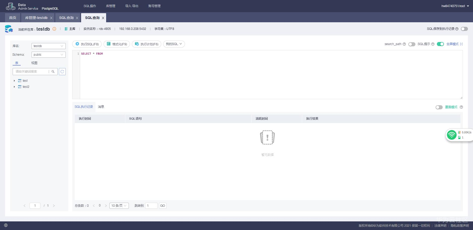Click the green Wi-Fi network widget icon
473x230 pixels.
[452, 135]
